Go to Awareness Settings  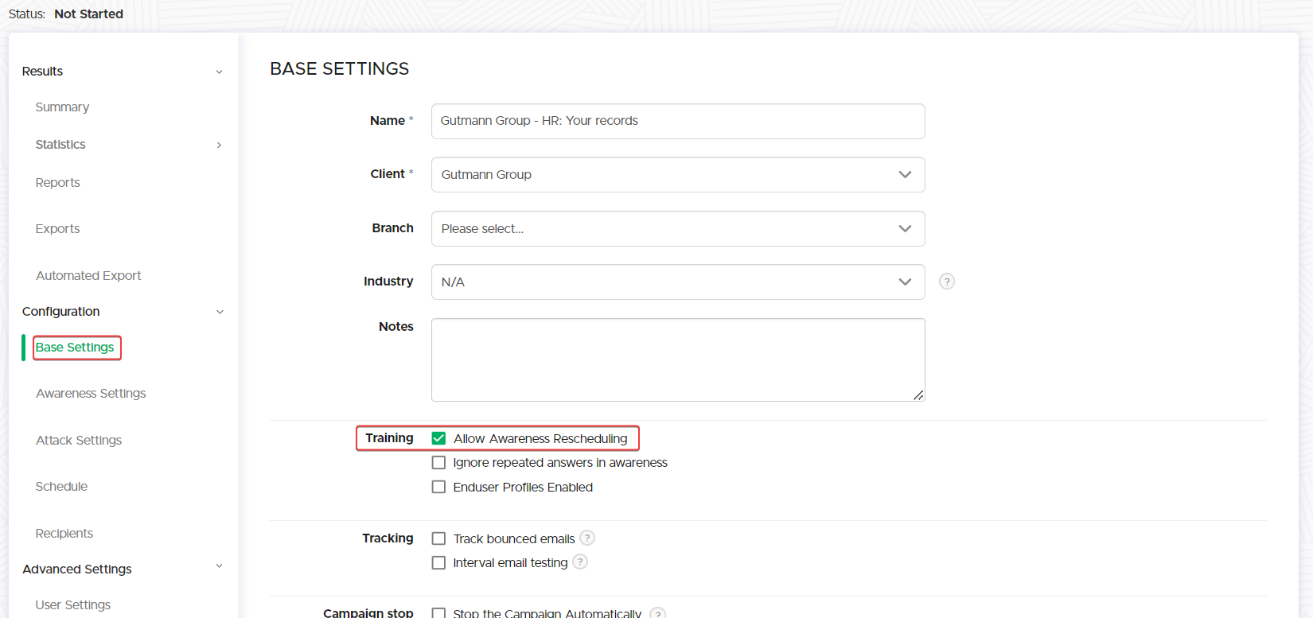91,394
